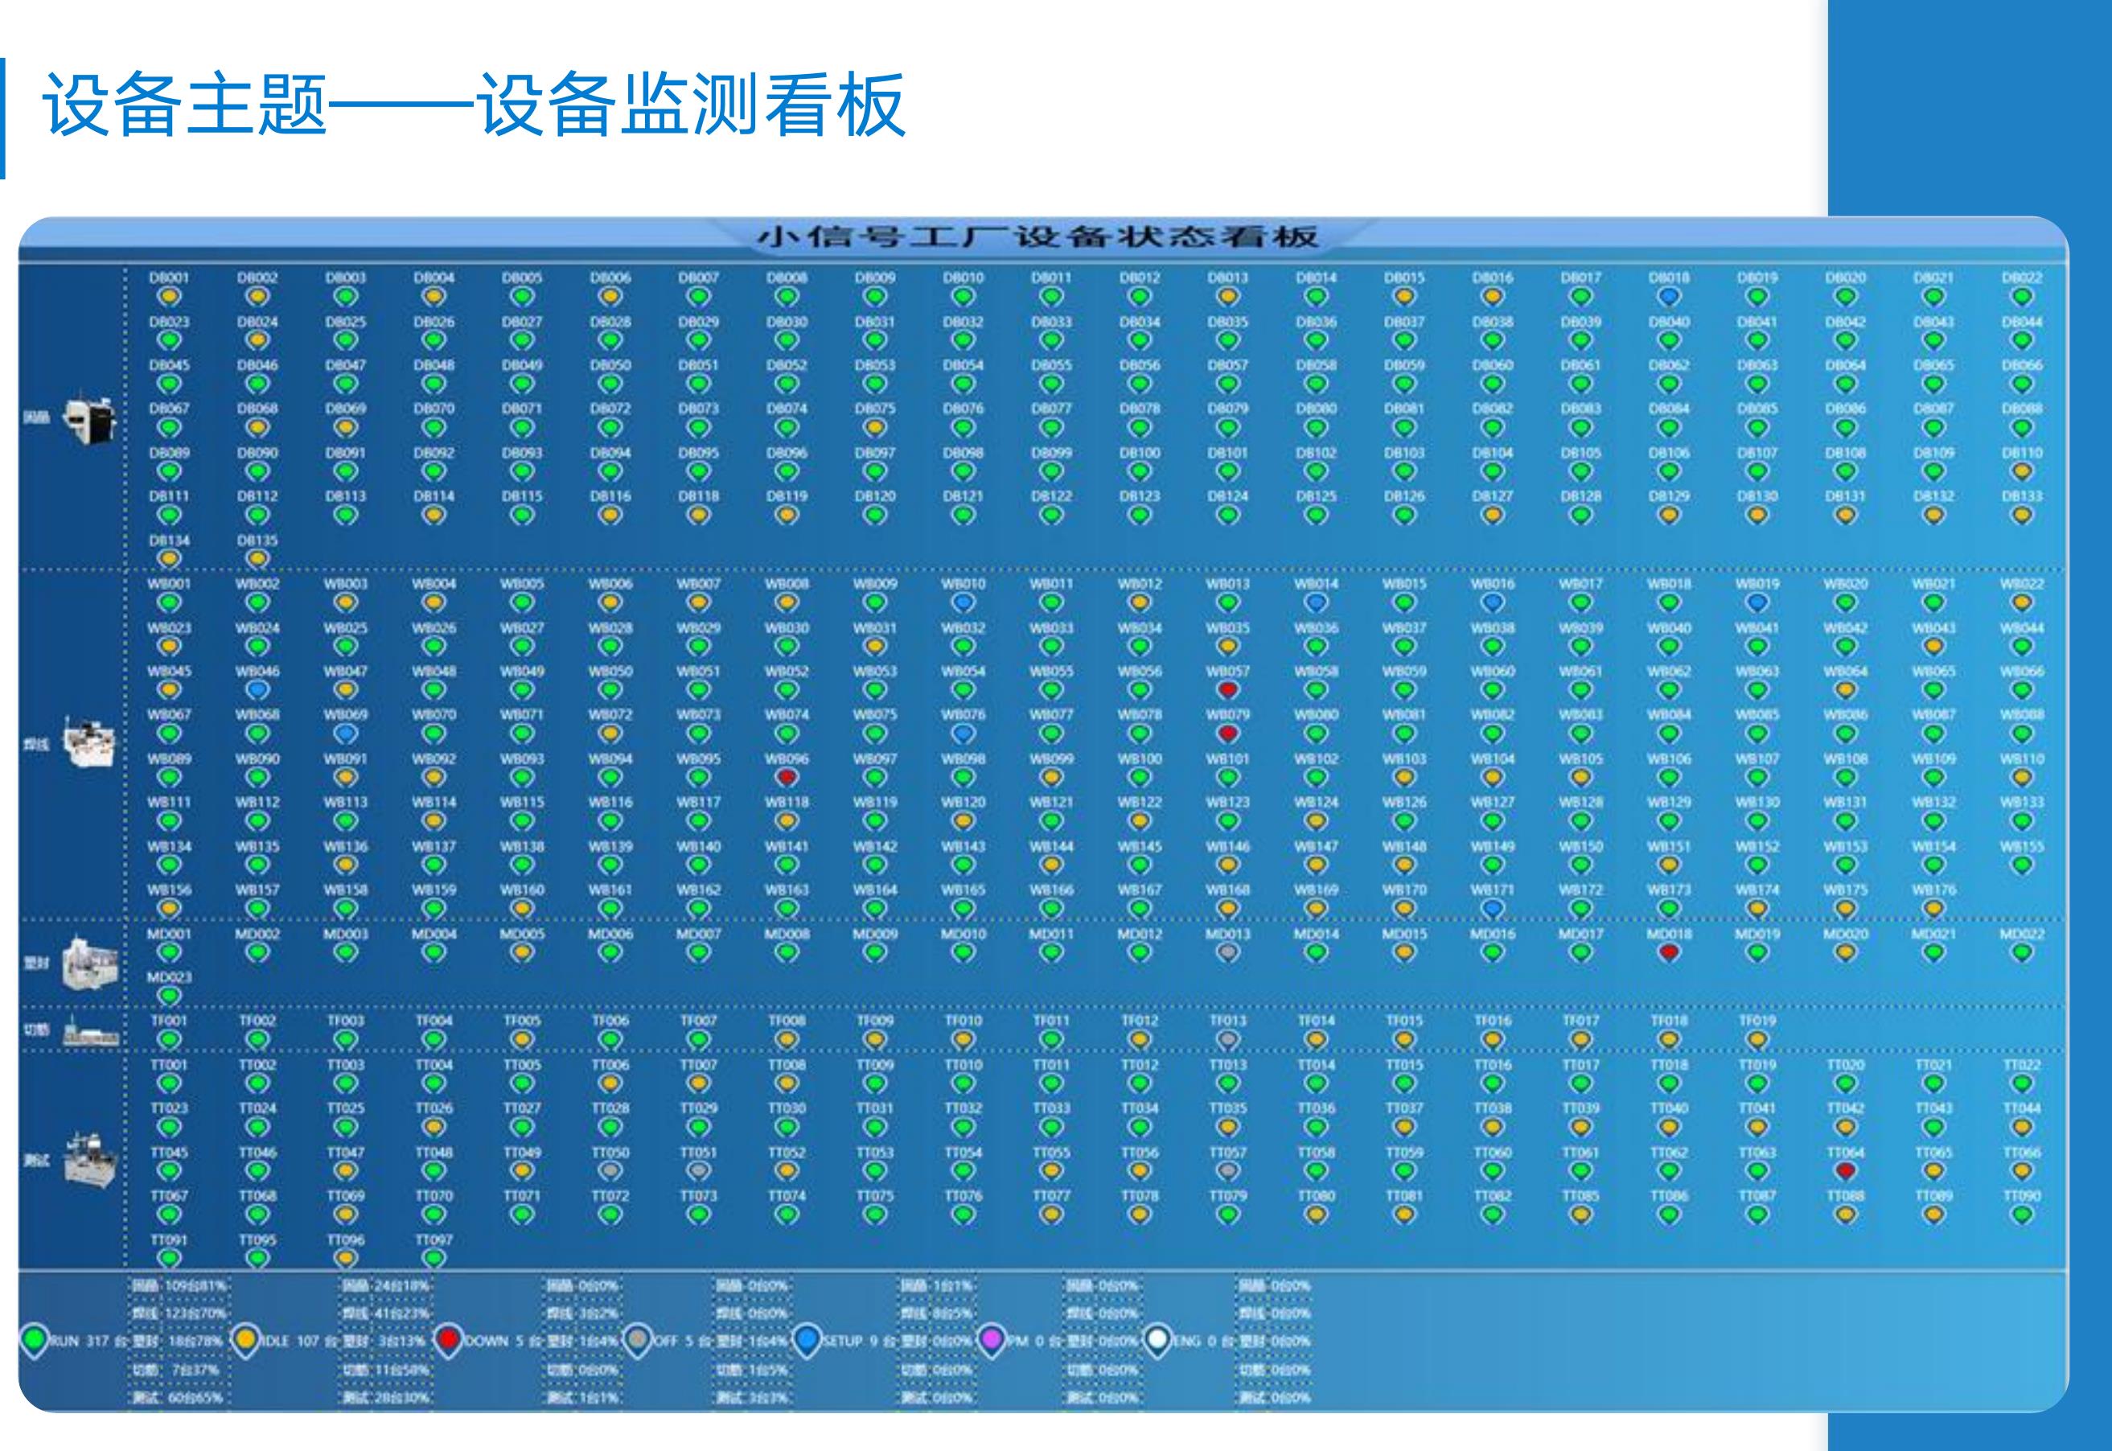Select the purple PM legend marker

tap(992, 1340)
